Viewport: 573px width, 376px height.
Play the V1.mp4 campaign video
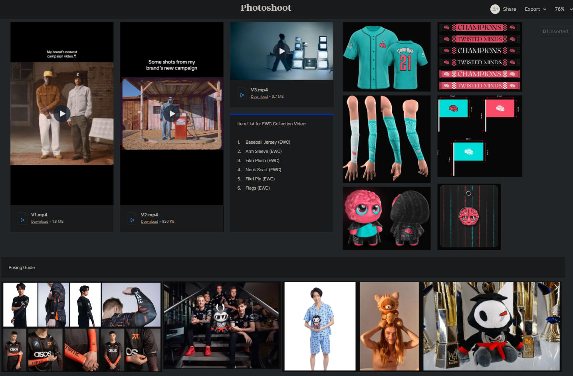point(62,114)
